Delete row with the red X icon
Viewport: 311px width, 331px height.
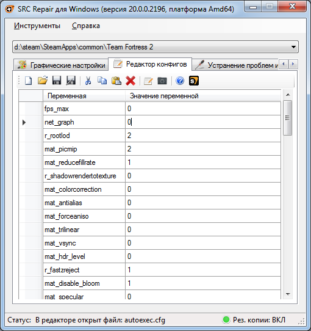(130, 81)
